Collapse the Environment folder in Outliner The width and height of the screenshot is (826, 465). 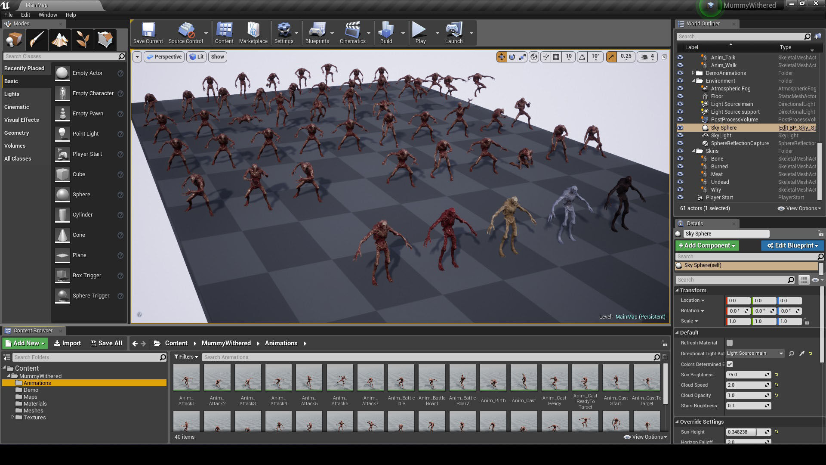coord(693,81)
